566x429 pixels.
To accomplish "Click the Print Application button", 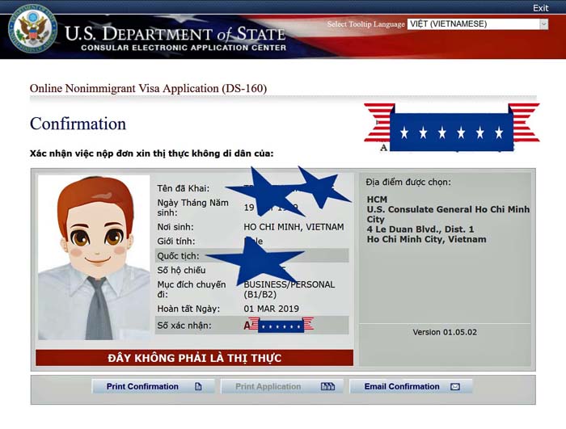I will tap(282, 386).
